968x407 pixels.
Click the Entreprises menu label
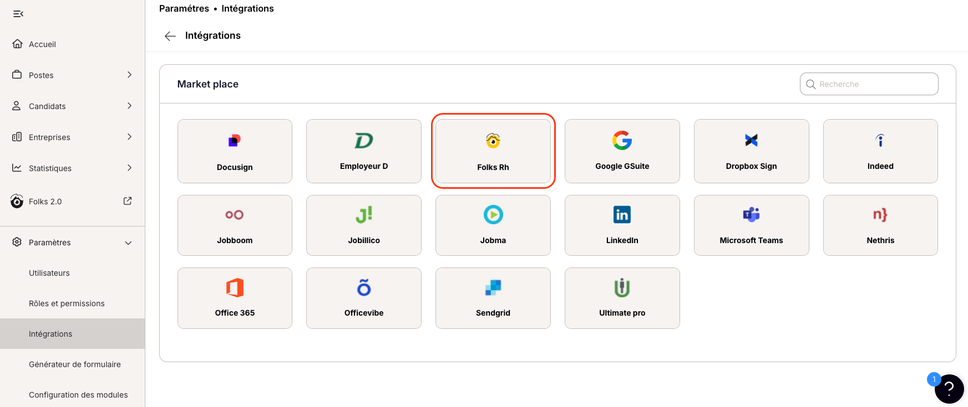click(x=49, y=137)
